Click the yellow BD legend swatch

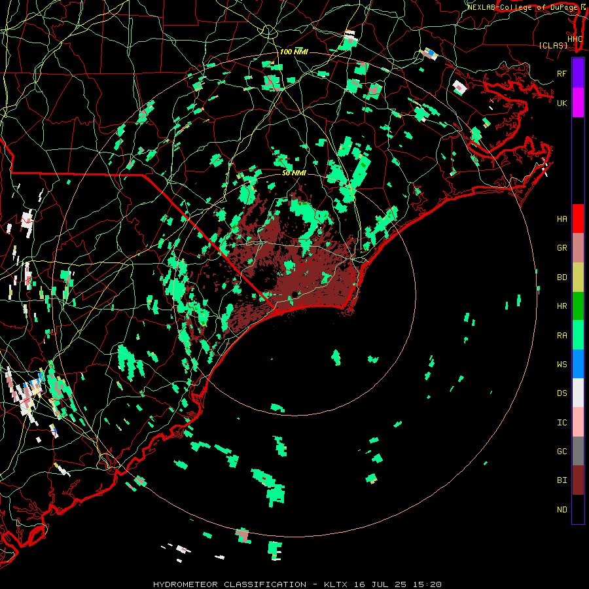(578, 277)
